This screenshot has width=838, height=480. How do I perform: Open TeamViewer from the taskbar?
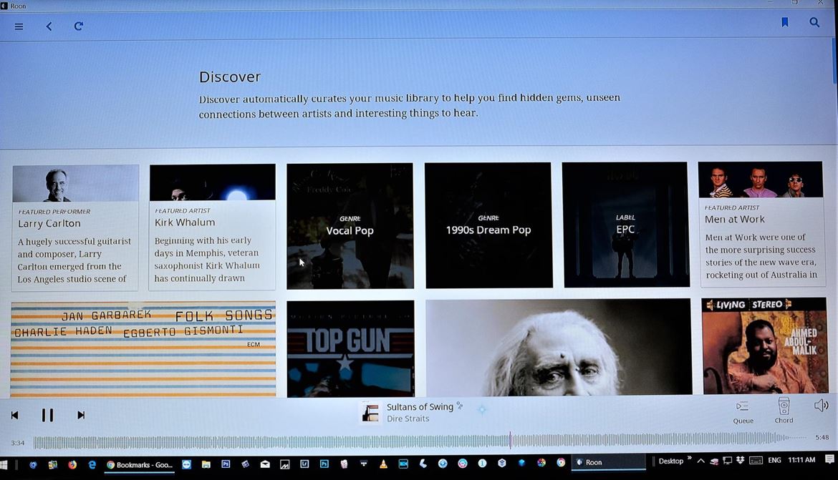pos(186,464)
